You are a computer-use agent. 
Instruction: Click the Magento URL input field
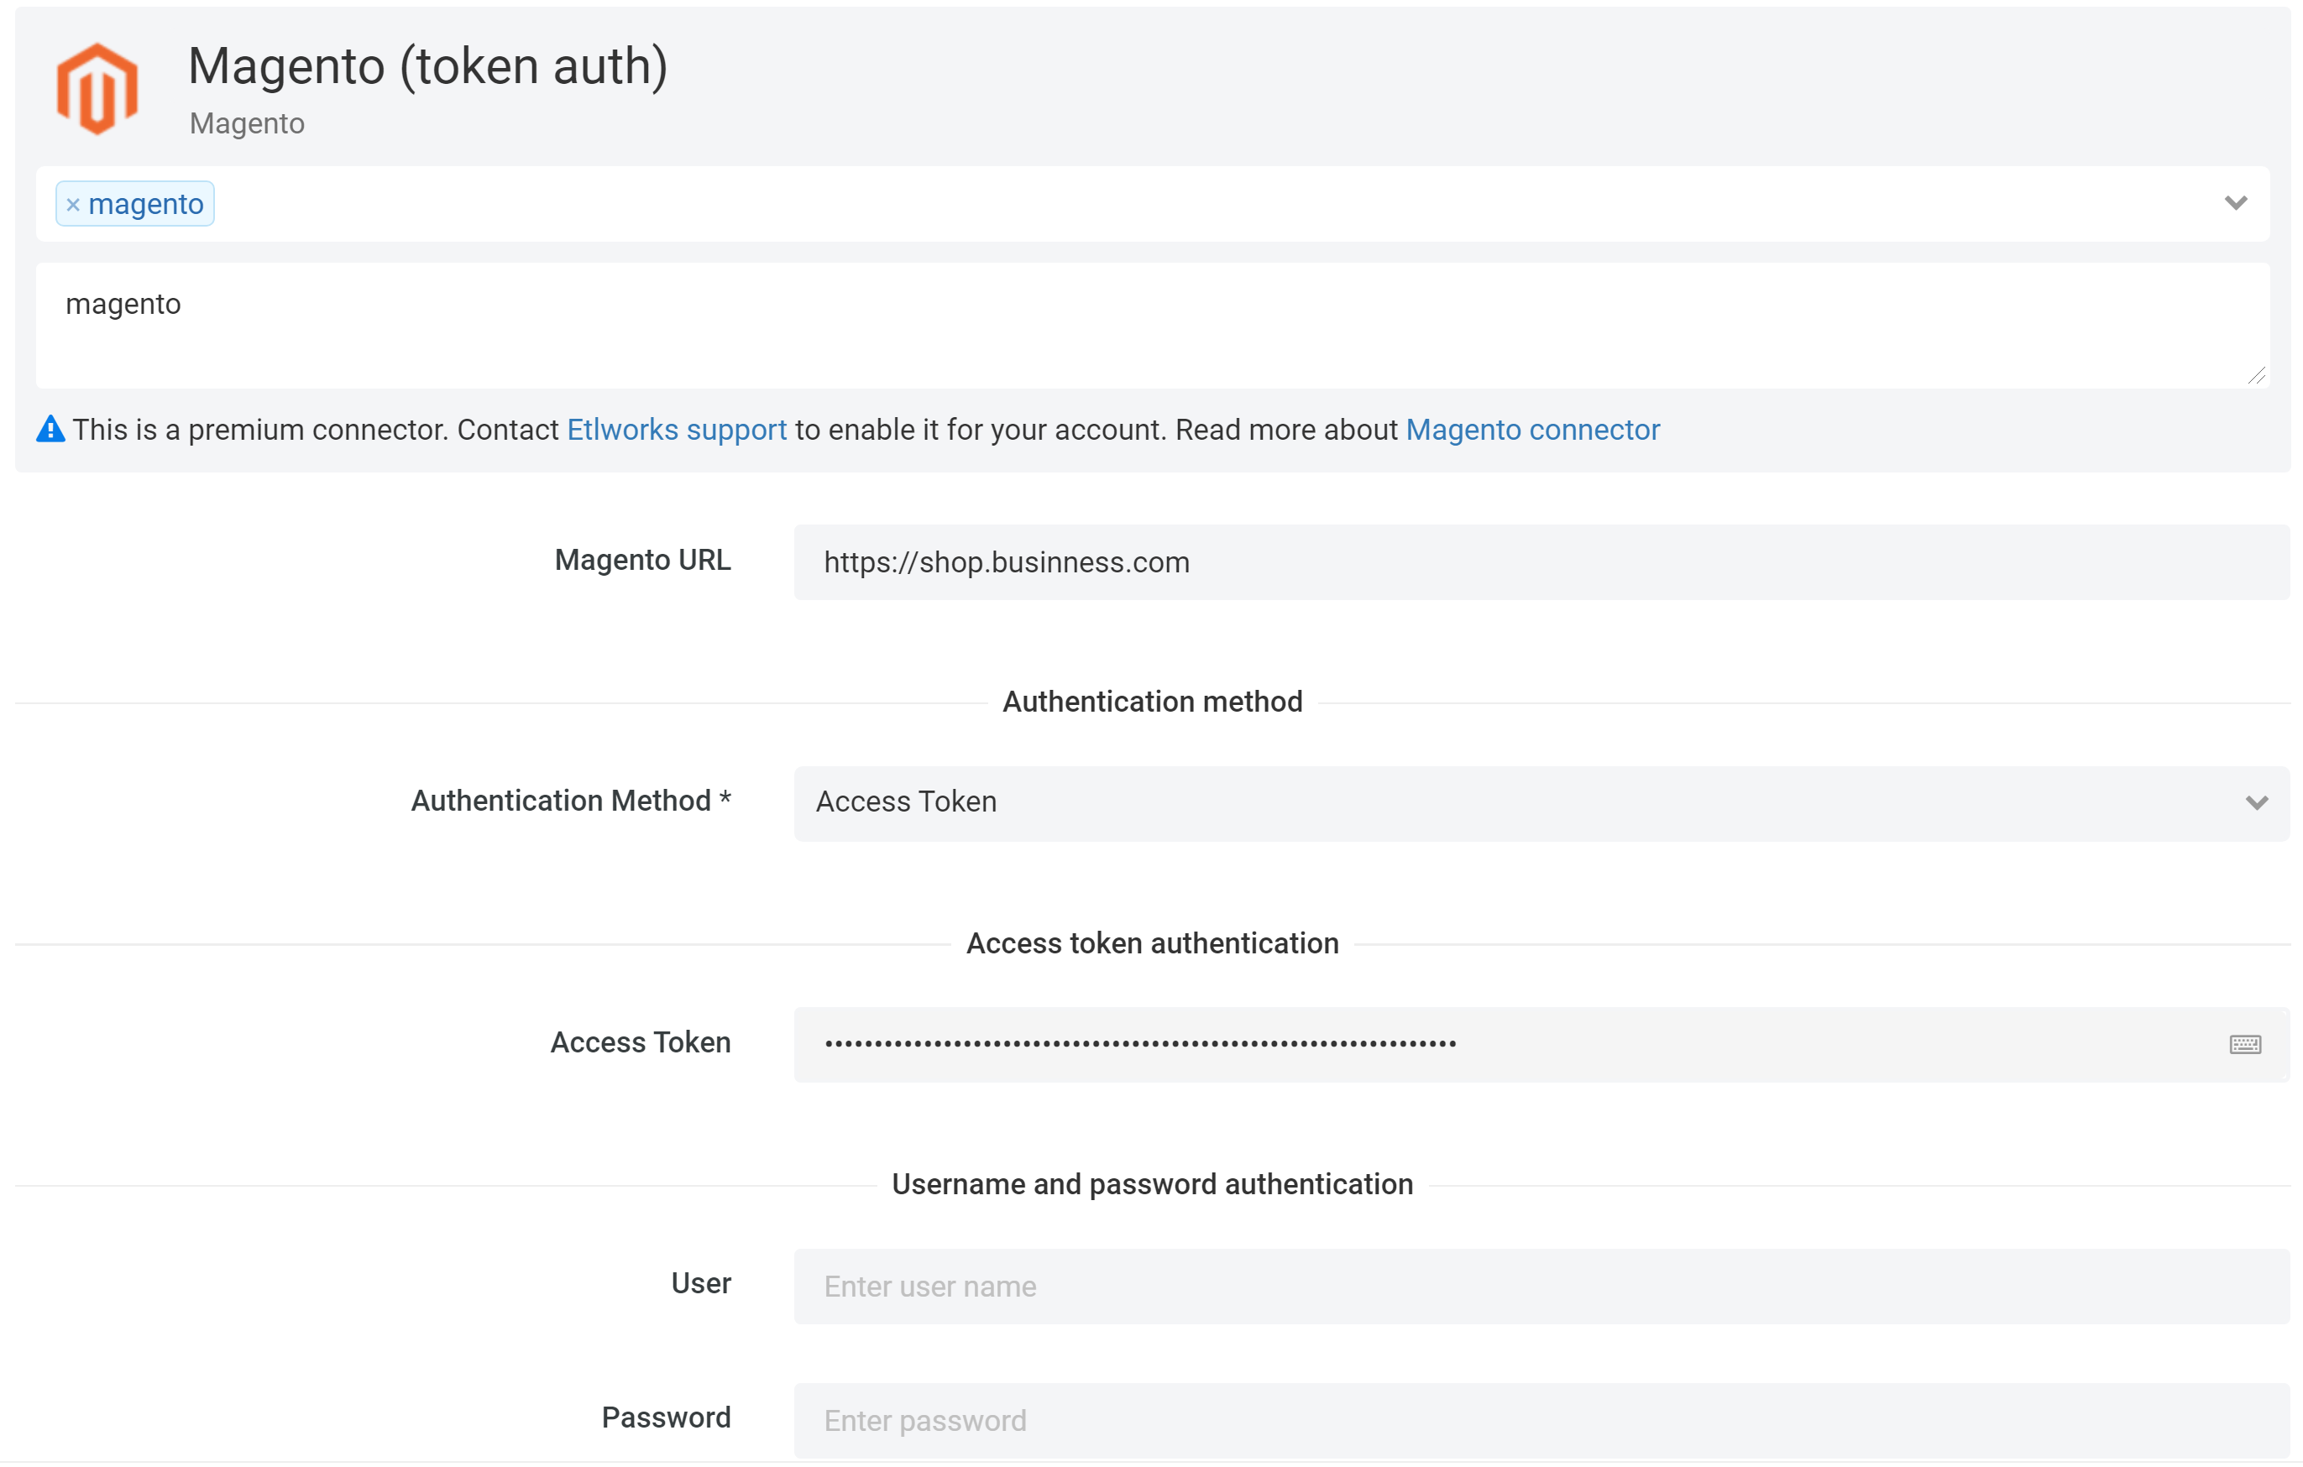click(x=1541, y=562)
